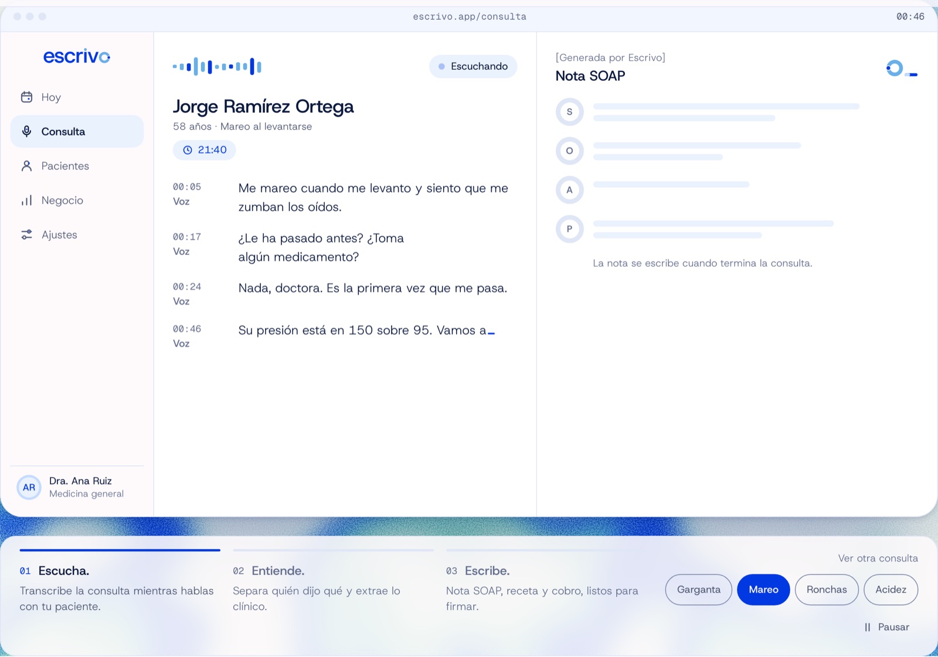Open Ajustes settings
This screenshot has width=938, height=657.
[x=77, y=235]
